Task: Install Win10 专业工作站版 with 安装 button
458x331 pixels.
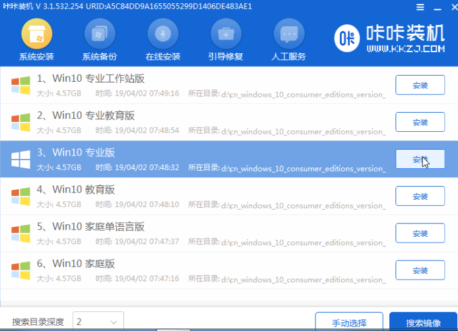Action: (x=420, y=85)
